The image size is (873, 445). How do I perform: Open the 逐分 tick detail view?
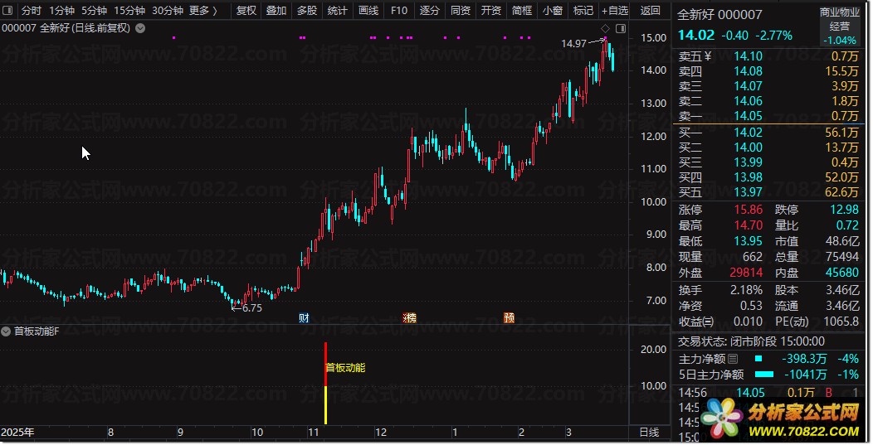tap(429, 11)
